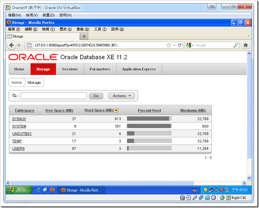Open the Firefox home page icon

245,45
